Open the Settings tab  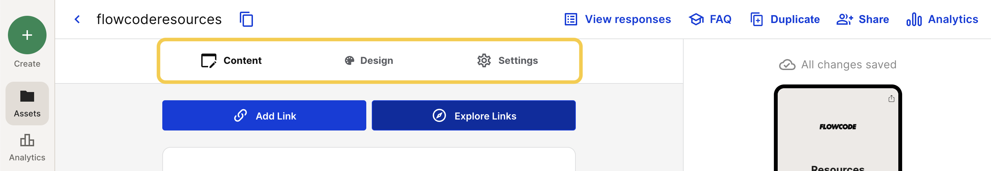click(507, 60)
